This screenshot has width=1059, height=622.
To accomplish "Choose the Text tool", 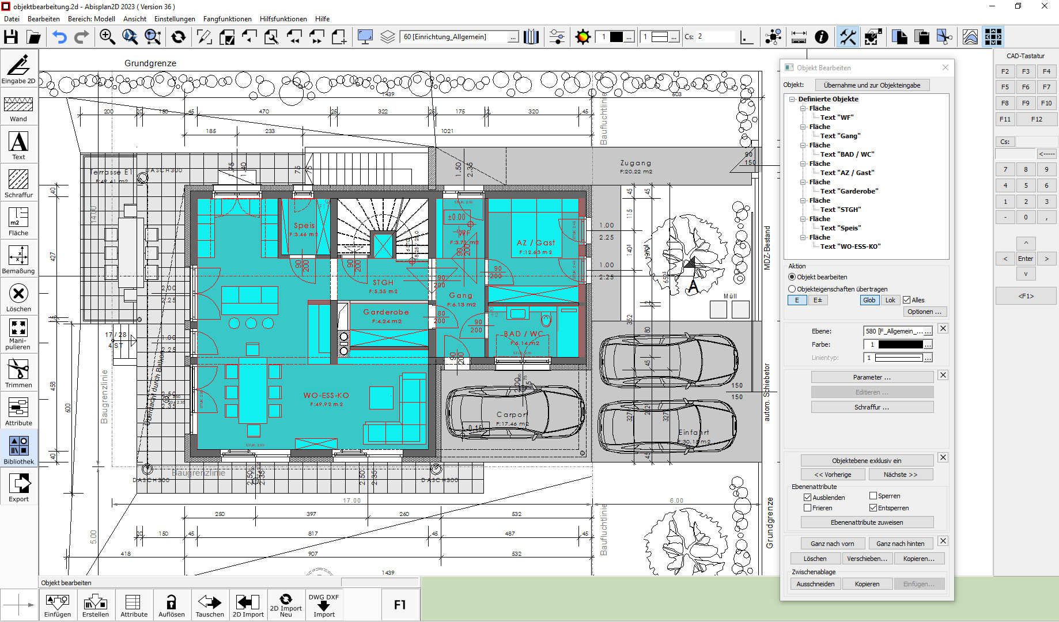I will 18,145.
